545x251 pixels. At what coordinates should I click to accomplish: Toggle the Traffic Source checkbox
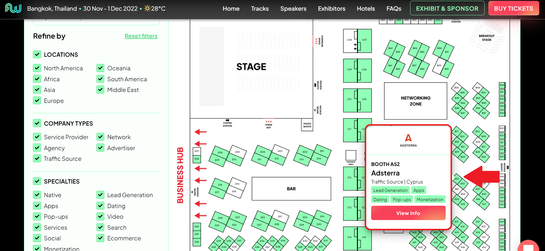37,159
